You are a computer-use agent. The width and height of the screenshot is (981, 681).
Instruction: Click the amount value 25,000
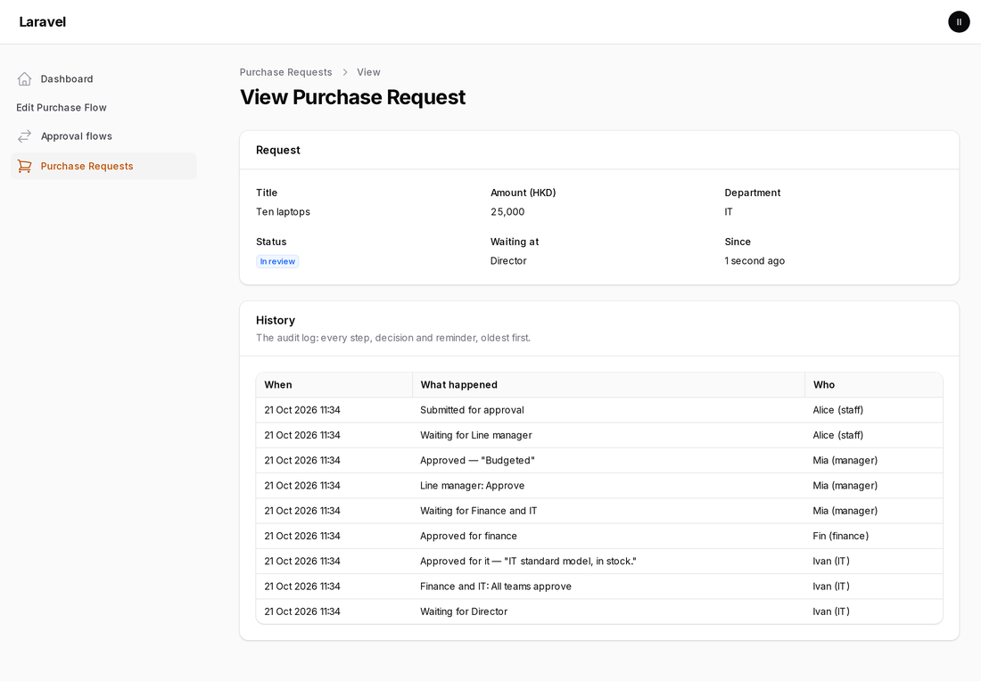click(x=507, y=212)
